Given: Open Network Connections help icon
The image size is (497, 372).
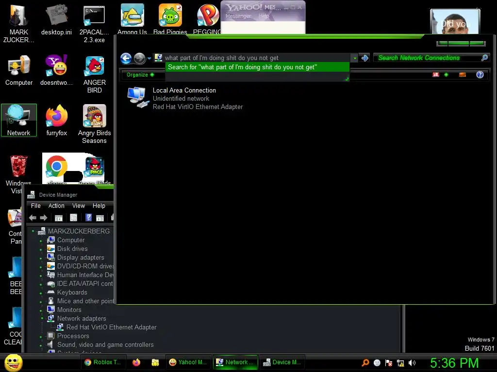Looking at the screenshot, I should pos(480,75).
